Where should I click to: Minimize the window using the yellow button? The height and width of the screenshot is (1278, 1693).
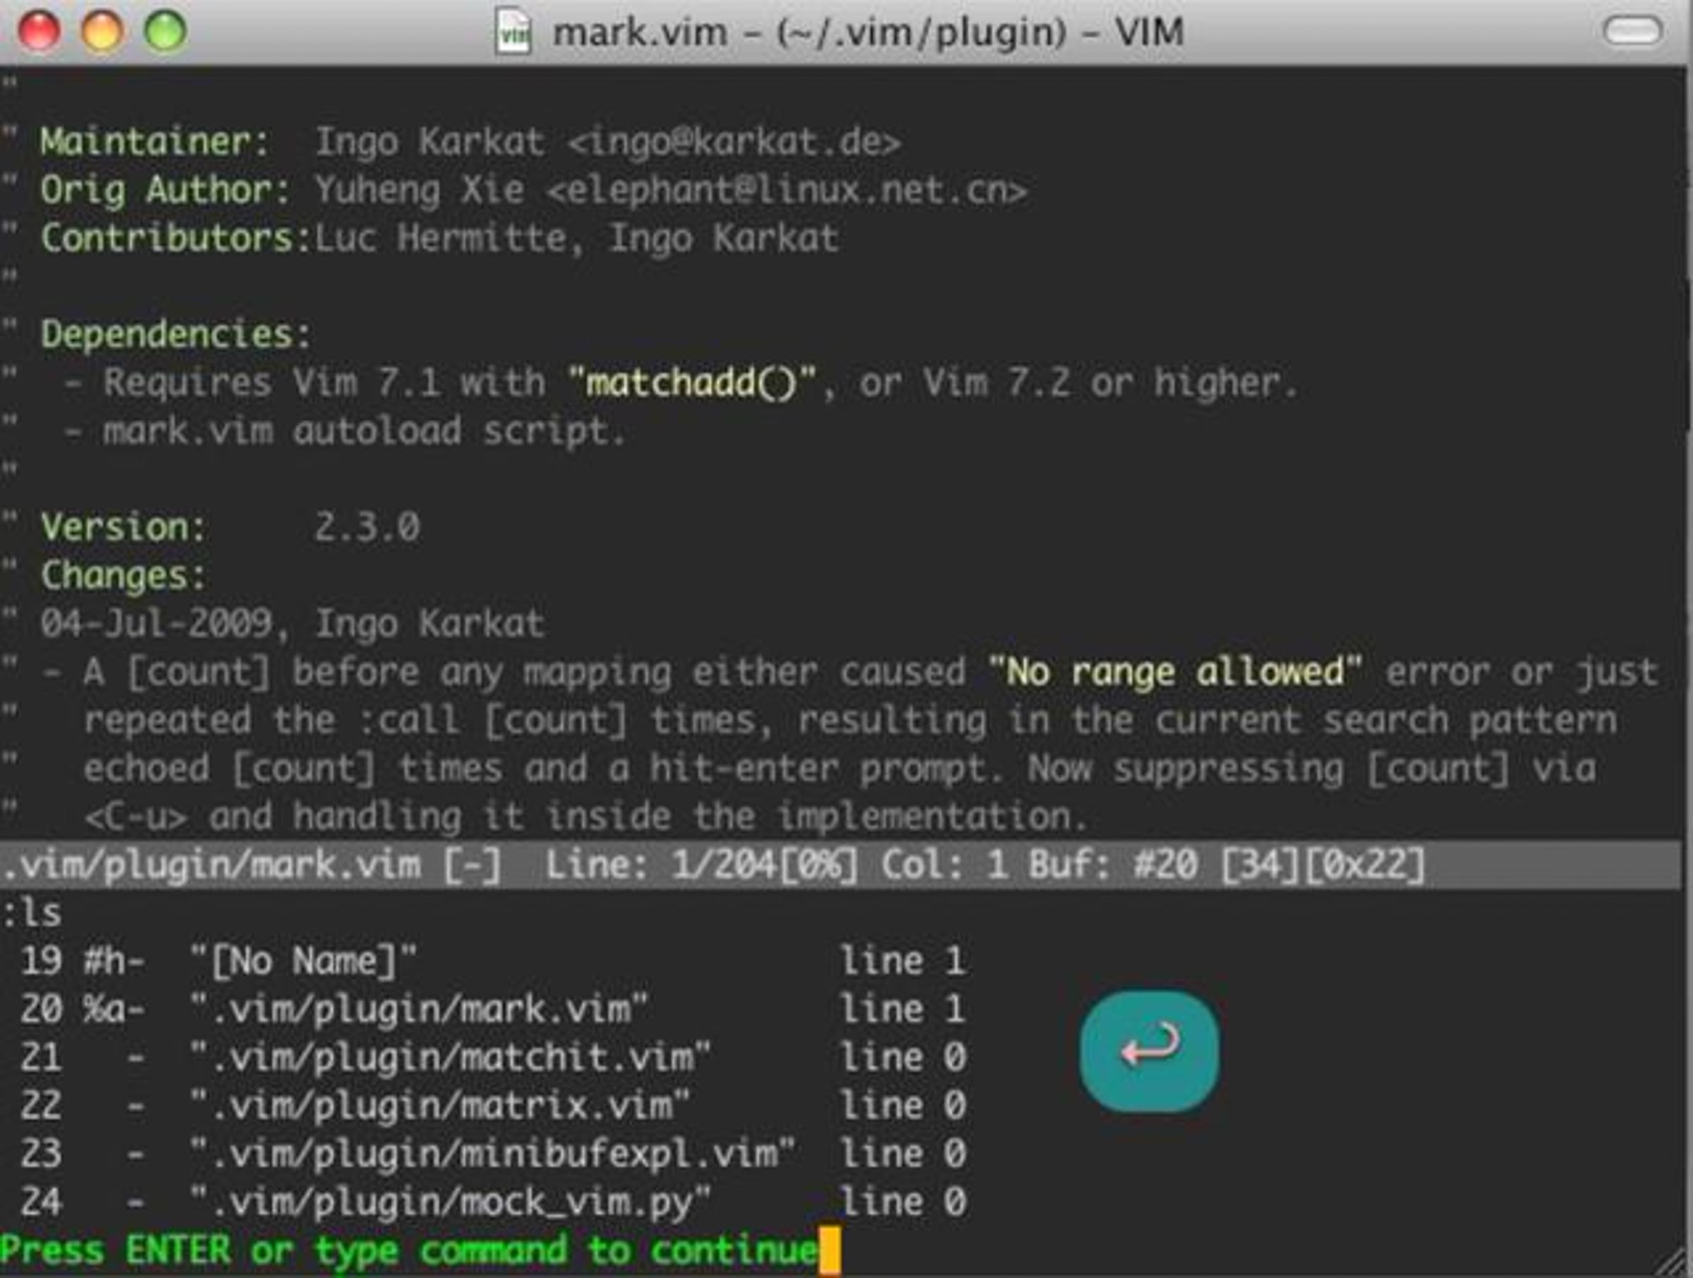(102, 32)
